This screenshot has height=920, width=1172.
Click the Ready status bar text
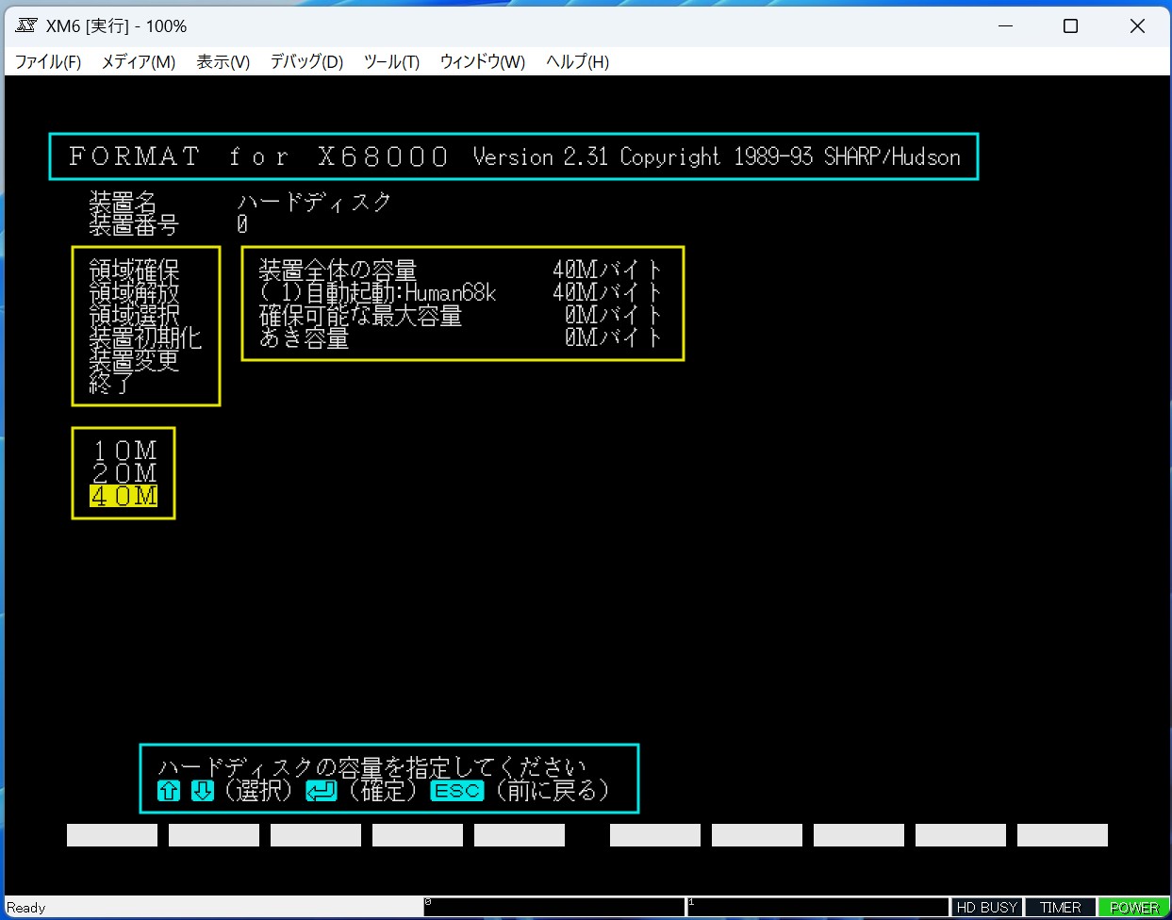click(x=26, y=908)
